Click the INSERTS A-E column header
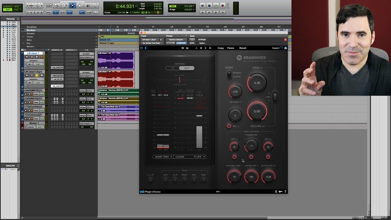Image resolution: width=391 pixels, height=220 pixels. coord(57,50)
